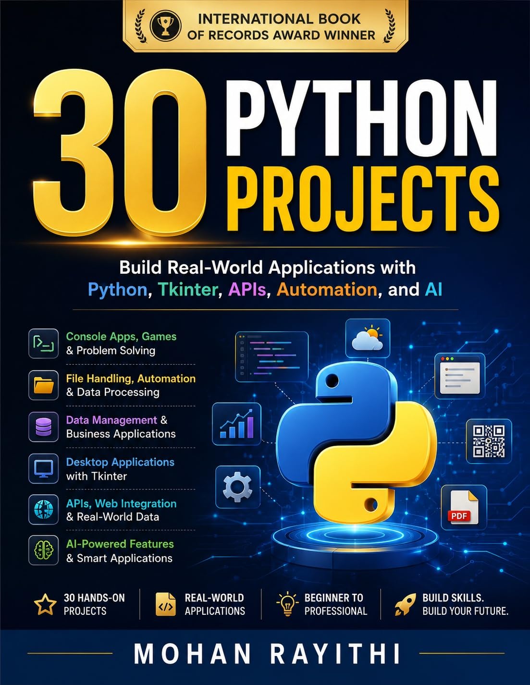Click the text File Handling, Automation

131,379
